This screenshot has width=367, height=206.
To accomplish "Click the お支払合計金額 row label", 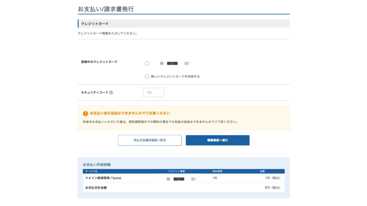I will tap(96, 187).
